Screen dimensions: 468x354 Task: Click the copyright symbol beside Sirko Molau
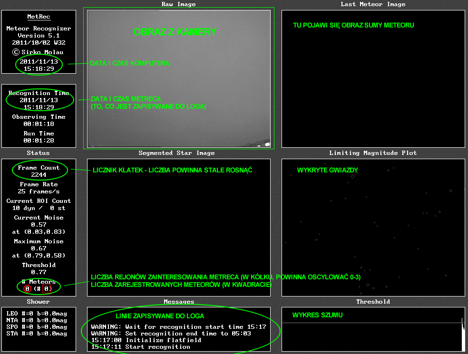click(16, 52)
